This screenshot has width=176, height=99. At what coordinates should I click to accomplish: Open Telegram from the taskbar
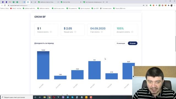click(x=68, y=97)
